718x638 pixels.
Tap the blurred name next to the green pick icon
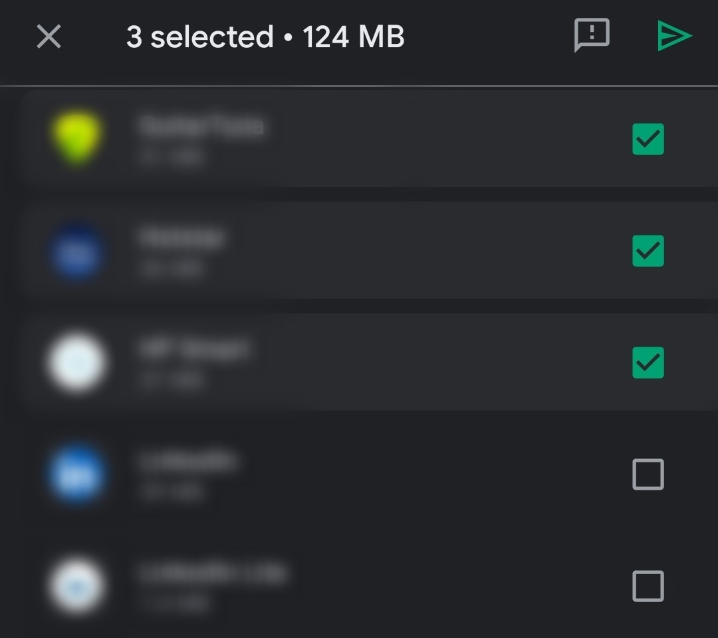(201, 126)
